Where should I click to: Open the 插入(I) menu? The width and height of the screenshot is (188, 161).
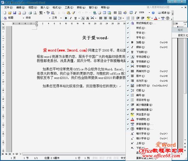[x=45, y=7]
